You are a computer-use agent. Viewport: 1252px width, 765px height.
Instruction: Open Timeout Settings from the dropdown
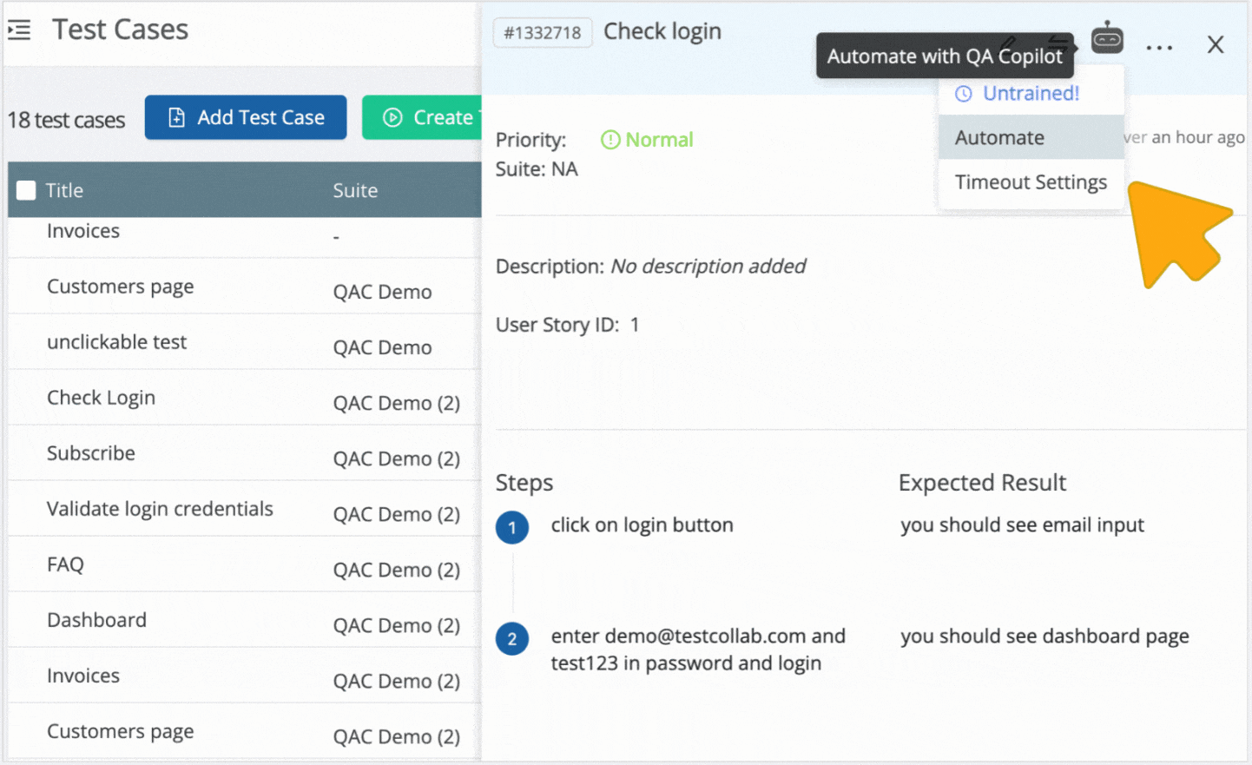coord(1031,182)
